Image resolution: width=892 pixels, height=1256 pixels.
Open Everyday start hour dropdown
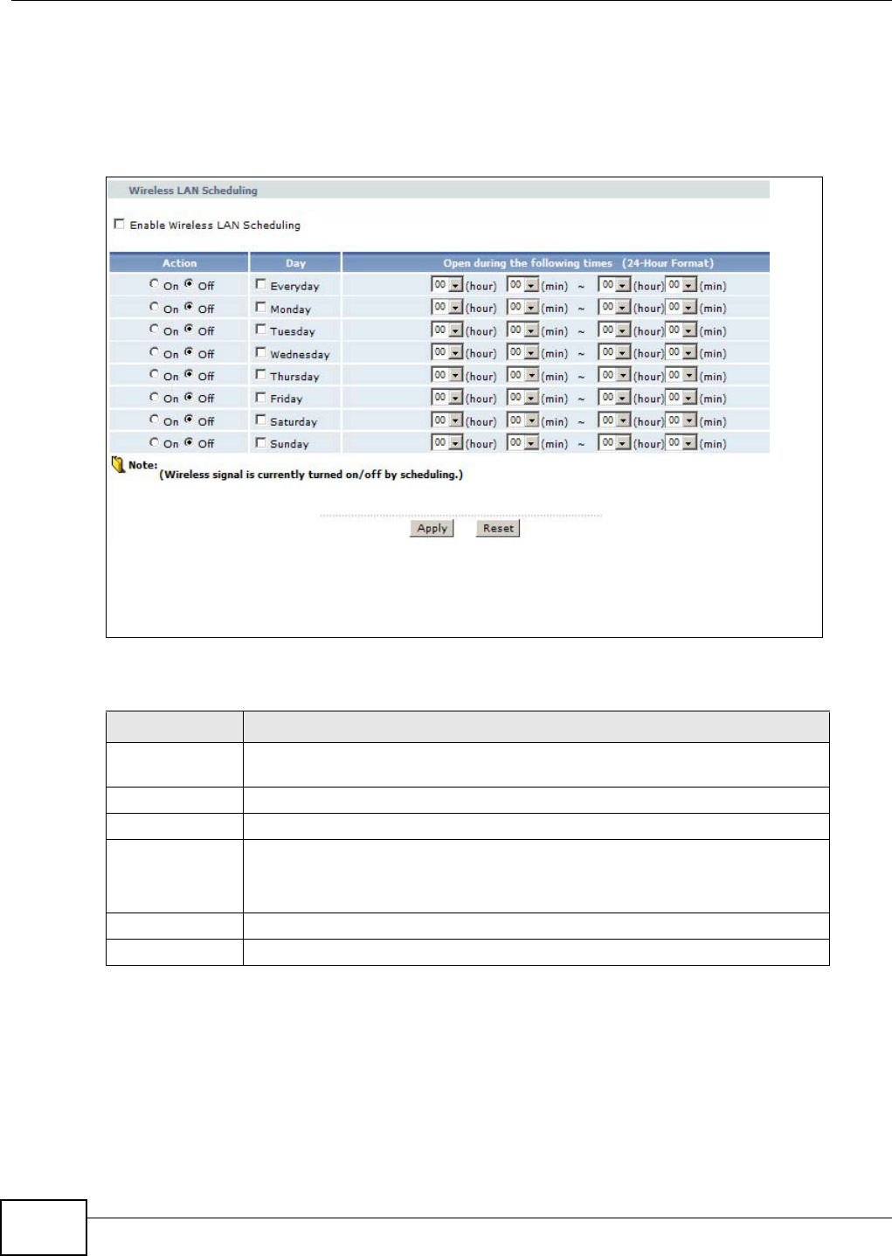pos(447,285)
